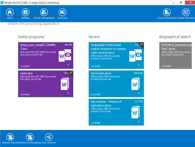Toggle fullscreen mode icon
This screenshot has width=195, height=147.
(x=186, y=12)
